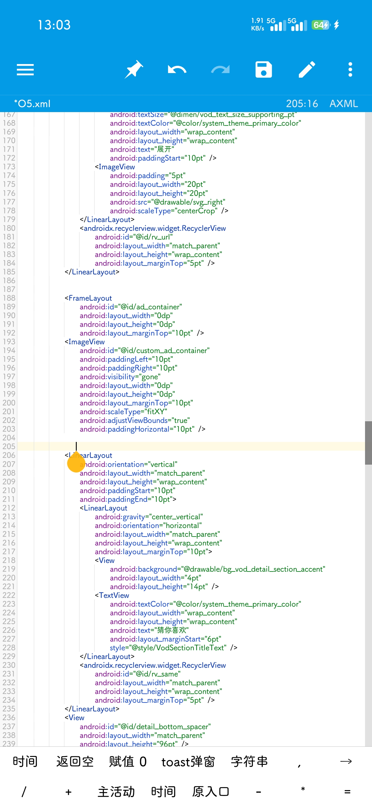372x807 pixels.
Task: Insert the toast弹窗 snippet
Action: click(x=188, y=762)
